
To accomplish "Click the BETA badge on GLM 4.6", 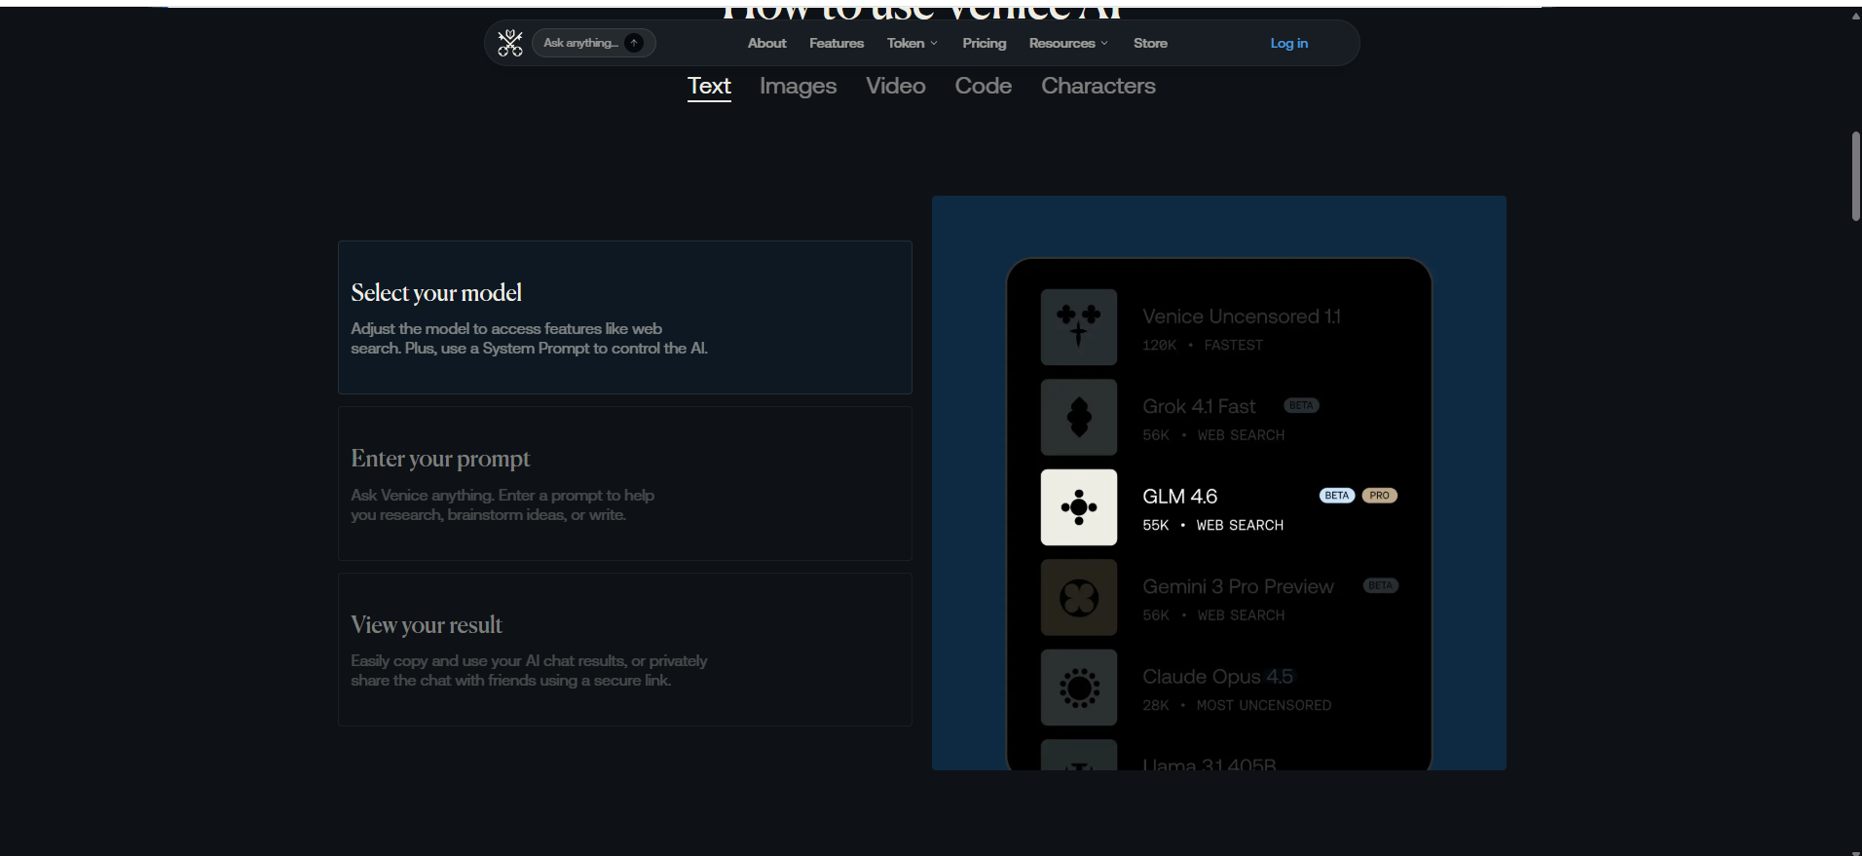I will tap(1337, 496).
